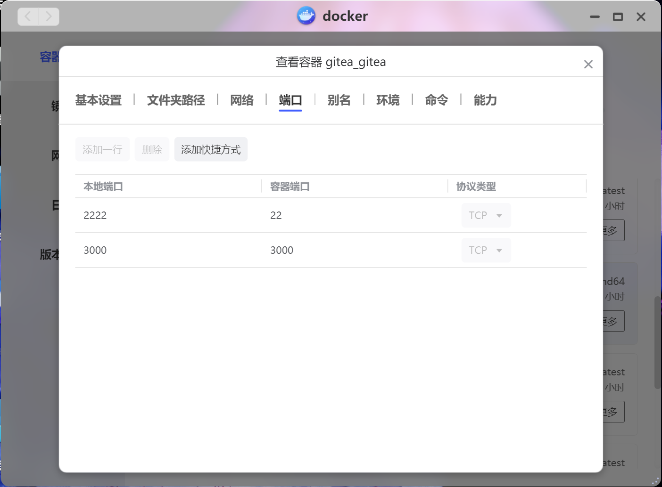This screenshot has height=487, width=662.
Task: Open the 文件夹路径 tab
Action: point(176,100)
